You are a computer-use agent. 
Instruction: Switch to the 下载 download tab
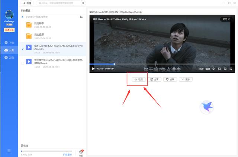point(9,43)
